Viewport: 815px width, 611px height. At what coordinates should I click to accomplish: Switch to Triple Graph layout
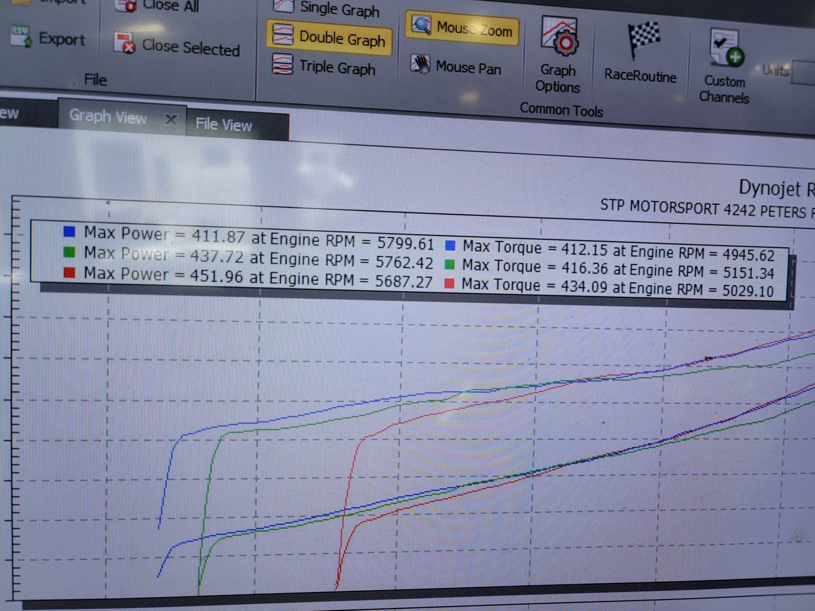[337, 67]
